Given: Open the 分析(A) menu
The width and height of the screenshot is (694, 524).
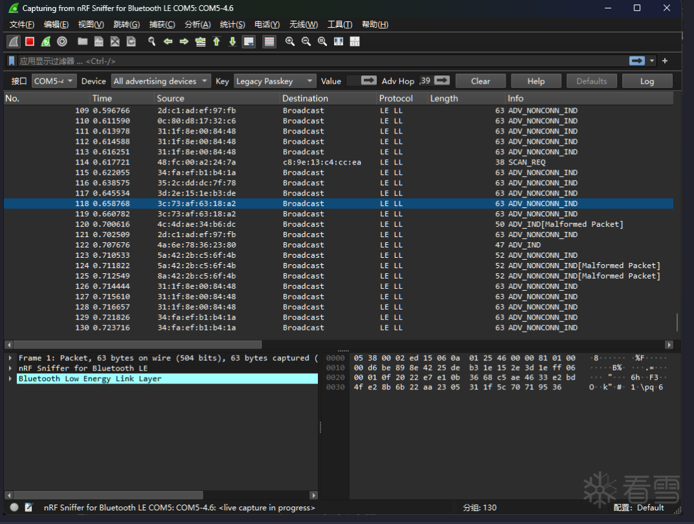Looking at the screenshot, I should click(197, 25).
